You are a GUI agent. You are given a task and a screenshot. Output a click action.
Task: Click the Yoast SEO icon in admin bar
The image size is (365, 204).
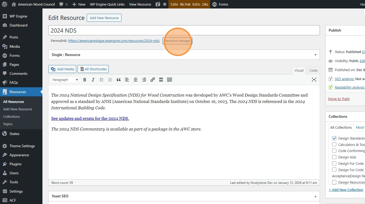coord(158,4)
